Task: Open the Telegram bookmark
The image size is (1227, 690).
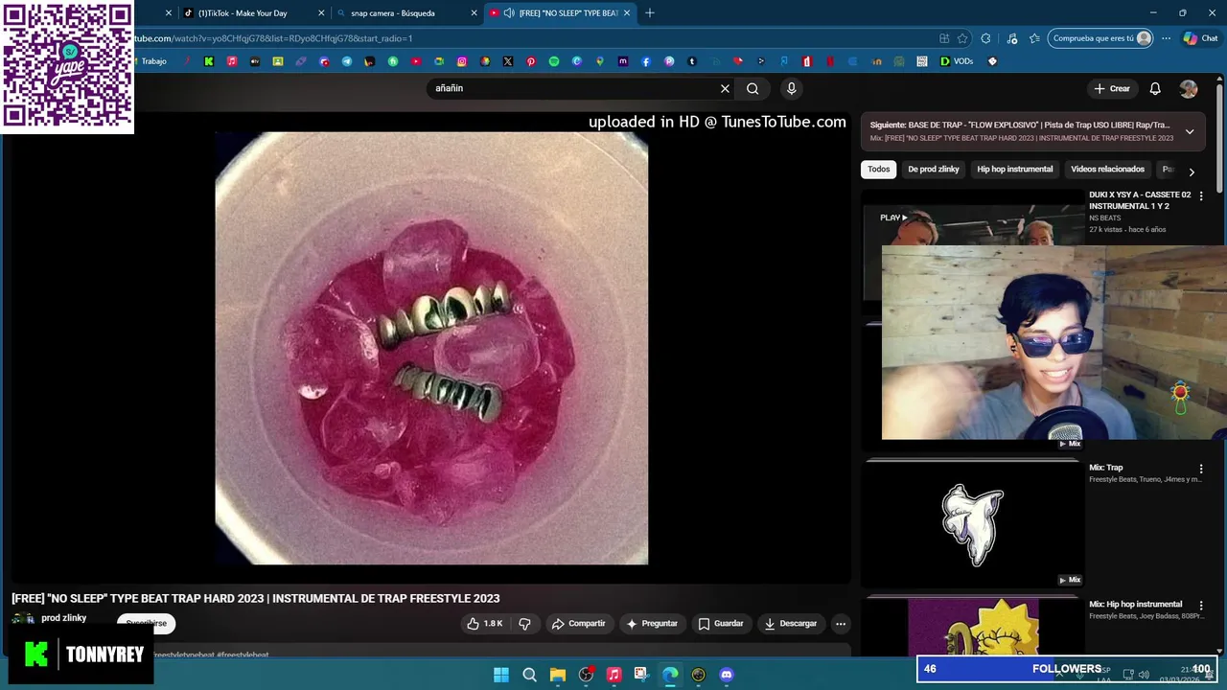Action: [347, 61]
